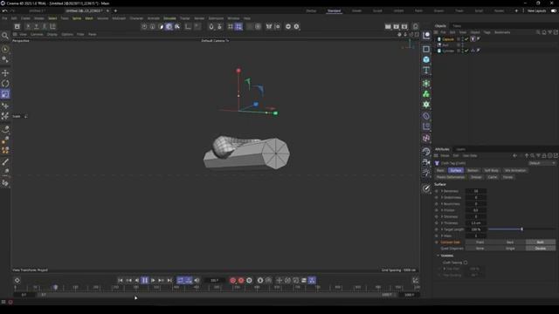Open the Balloon tab of Cloth tag
Screen dimensions: 559x314
473,171
